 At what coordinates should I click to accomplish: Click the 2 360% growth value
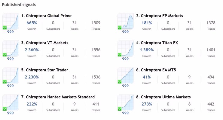[32, 50]
